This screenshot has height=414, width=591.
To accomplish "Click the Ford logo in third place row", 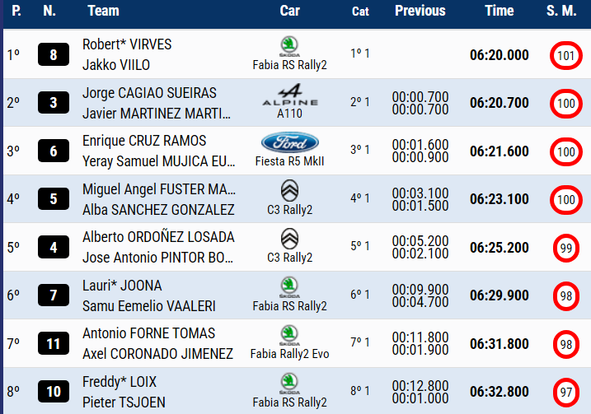I will coord(289,142).
